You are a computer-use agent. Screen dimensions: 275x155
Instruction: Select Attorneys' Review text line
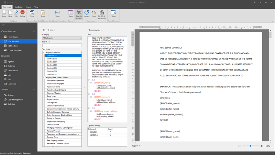point(63,93)
